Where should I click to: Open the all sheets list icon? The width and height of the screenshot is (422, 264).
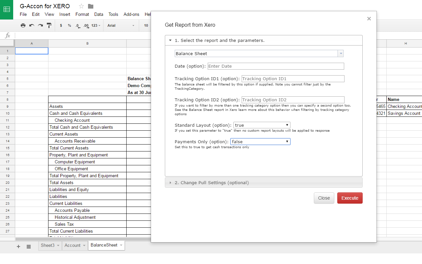pos(29,246)
